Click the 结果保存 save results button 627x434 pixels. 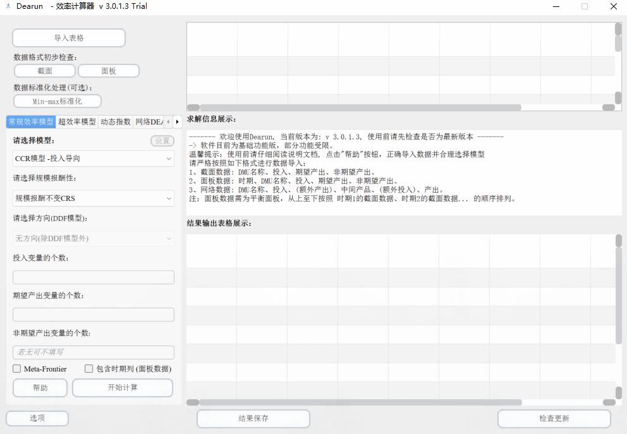[x=253, y=418]
